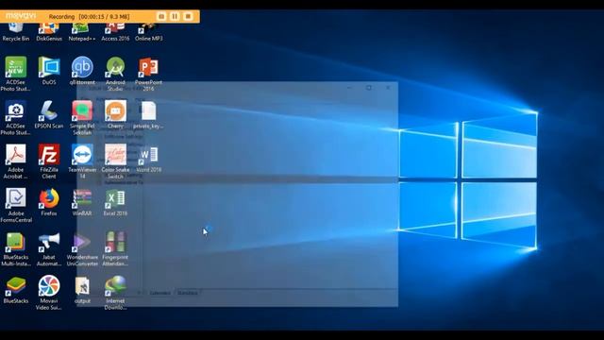Stop the Movavi screen recording
The height and width of the screenshot is (340, 604).
coord(188,16)
